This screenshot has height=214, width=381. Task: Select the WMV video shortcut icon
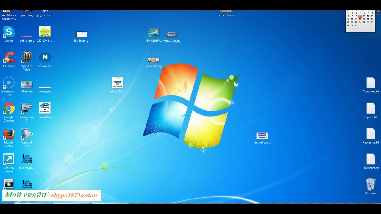(x=9, y=184)
